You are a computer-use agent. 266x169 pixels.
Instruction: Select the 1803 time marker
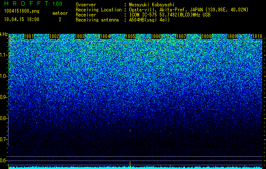(80, 36)
